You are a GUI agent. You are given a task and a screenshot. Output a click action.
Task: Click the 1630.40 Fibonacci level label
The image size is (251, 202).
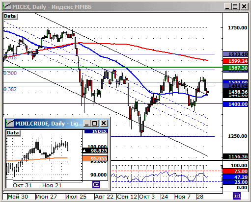point(235,54)
